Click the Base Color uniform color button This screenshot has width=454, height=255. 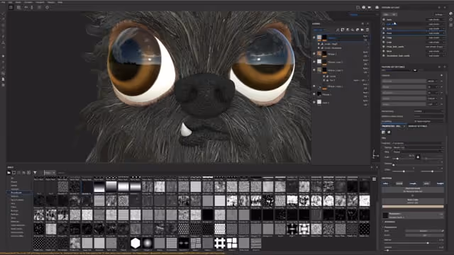tap(413, 201)
